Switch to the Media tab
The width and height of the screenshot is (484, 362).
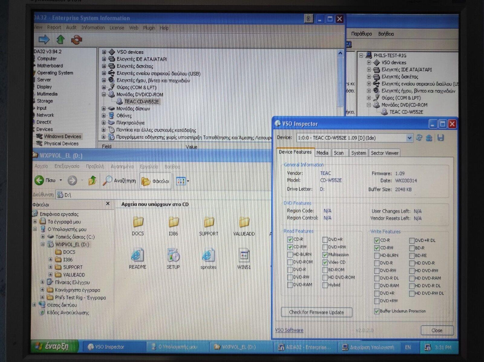coord(322,153)
